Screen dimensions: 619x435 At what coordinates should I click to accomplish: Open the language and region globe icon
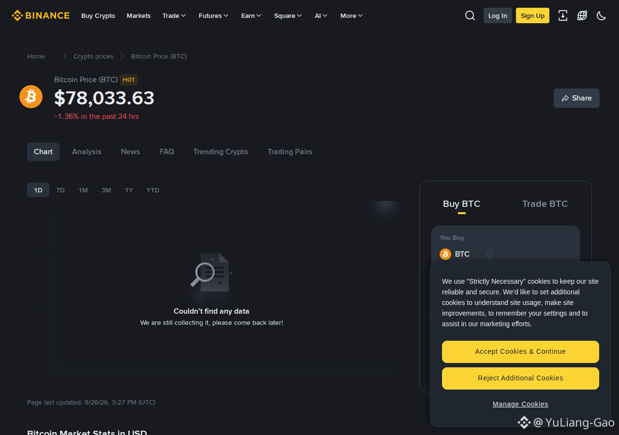coord(582,15)
